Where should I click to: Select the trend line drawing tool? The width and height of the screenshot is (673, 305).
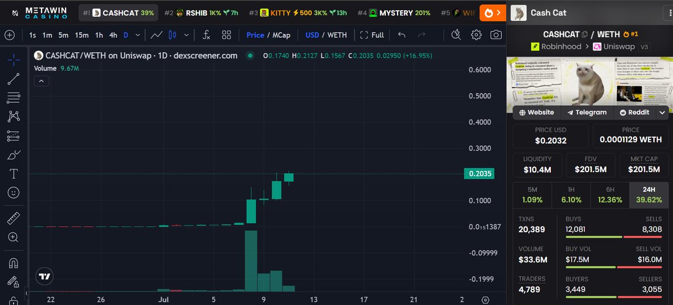click(14, 79)
